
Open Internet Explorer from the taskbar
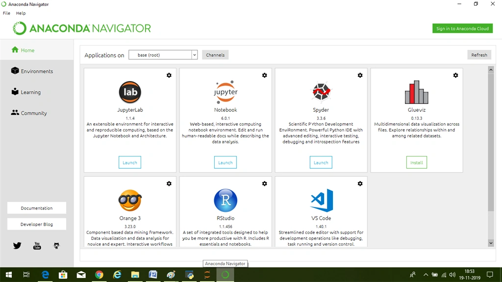117,275
